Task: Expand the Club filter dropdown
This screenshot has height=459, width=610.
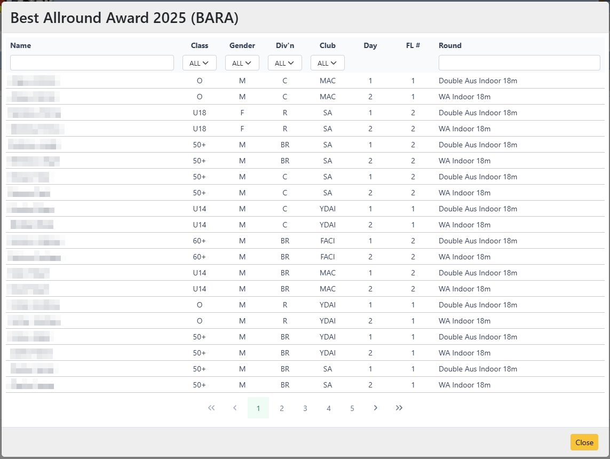Action: (x=328, y=63)
